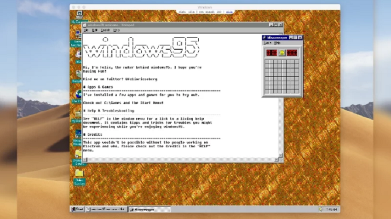This screenshot has width=391, height=219.
Task: Open the Game menu in Minesweeper
Action: coord(267,43)
